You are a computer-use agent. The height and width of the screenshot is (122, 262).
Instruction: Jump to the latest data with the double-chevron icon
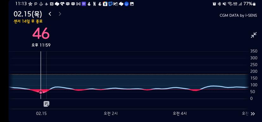253,114
